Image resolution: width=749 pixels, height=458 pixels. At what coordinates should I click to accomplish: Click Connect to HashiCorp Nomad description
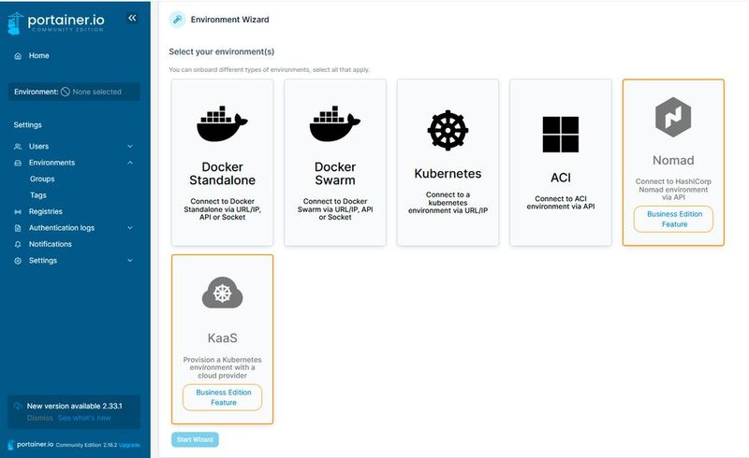coord(673,189)
